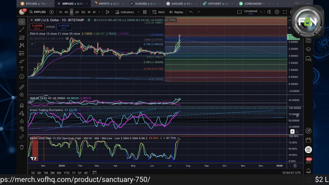
Task: Toggle auto scale with the A button
Action: (292, 132)
